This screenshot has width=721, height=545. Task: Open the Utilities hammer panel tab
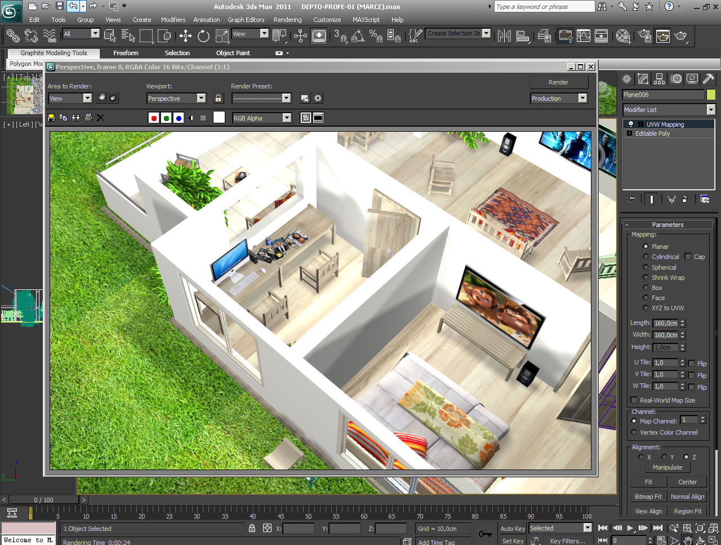[708, 79]
